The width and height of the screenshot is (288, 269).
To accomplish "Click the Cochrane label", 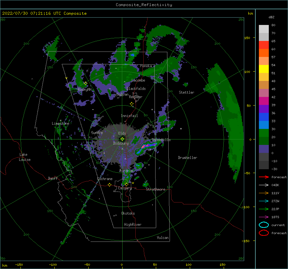I will pos(105,179).
